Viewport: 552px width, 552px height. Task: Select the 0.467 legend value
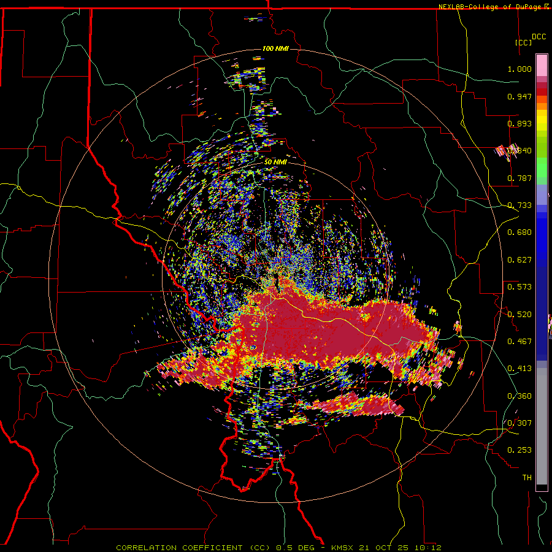519,342
